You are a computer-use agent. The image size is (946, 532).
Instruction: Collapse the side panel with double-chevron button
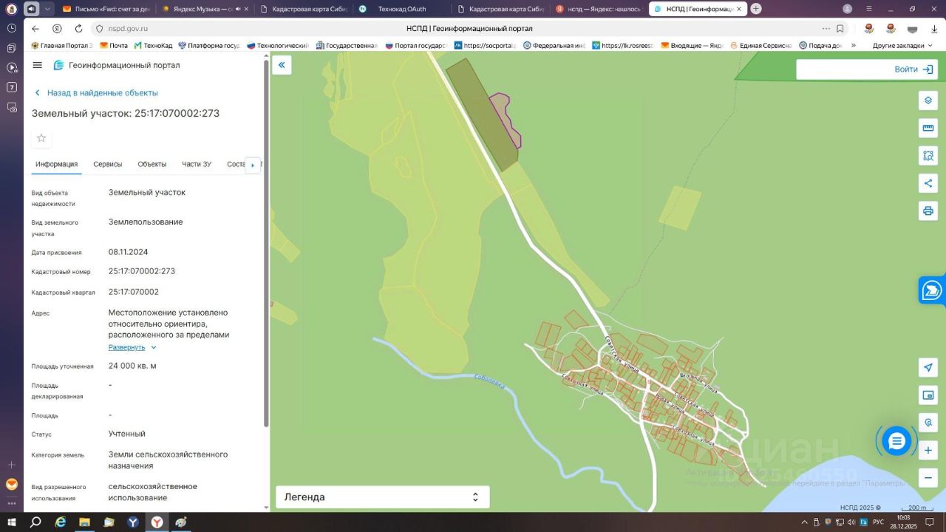[282, 65]
